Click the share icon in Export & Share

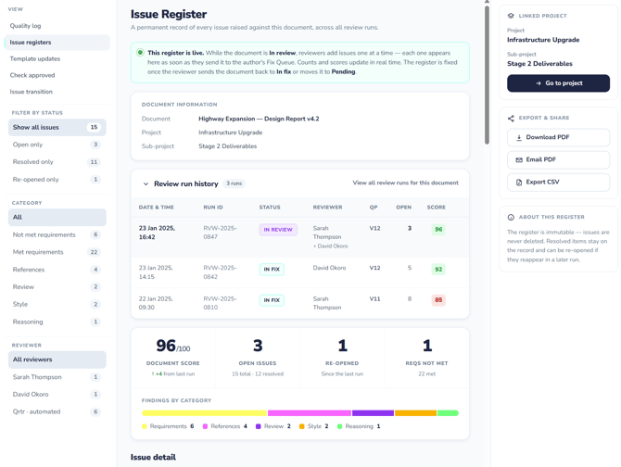click(511, 118)
